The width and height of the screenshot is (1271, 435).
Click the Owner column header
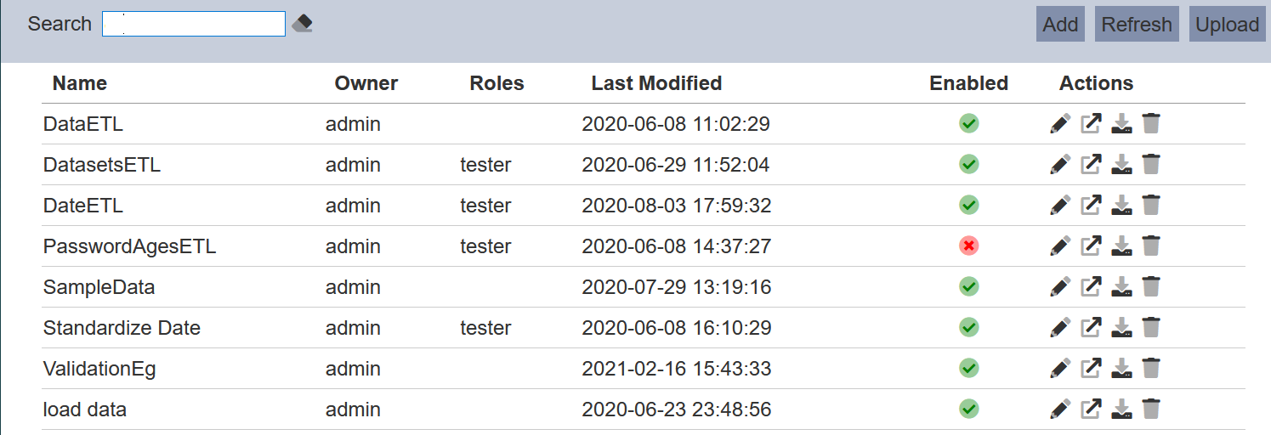tap(366, 83)
